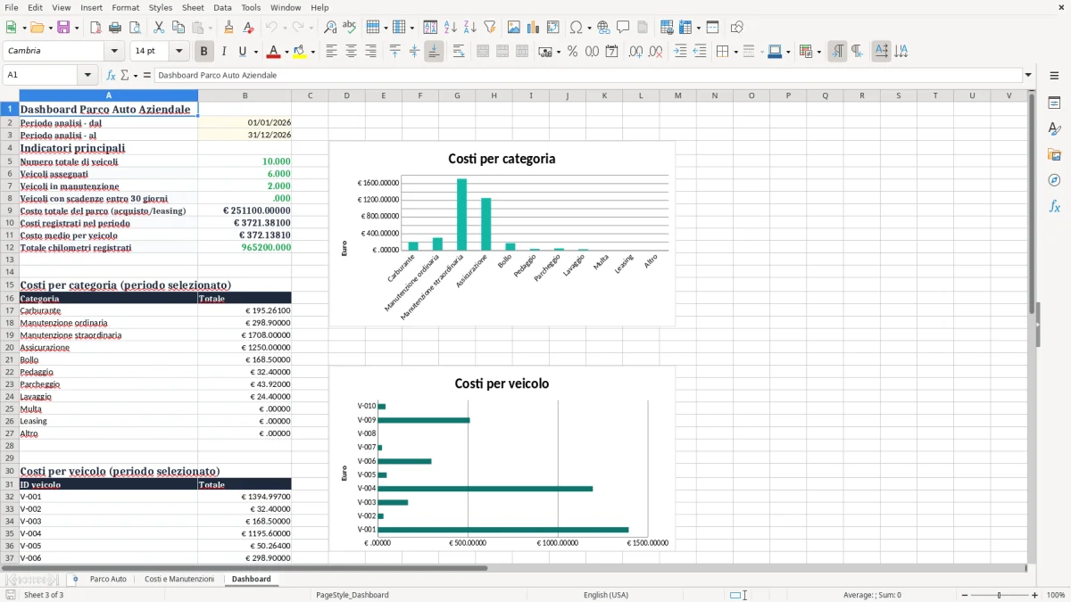Open the 14 pt font size dropdown
This screenshot has width=1071, height=602.
click(x=178, y=52)
